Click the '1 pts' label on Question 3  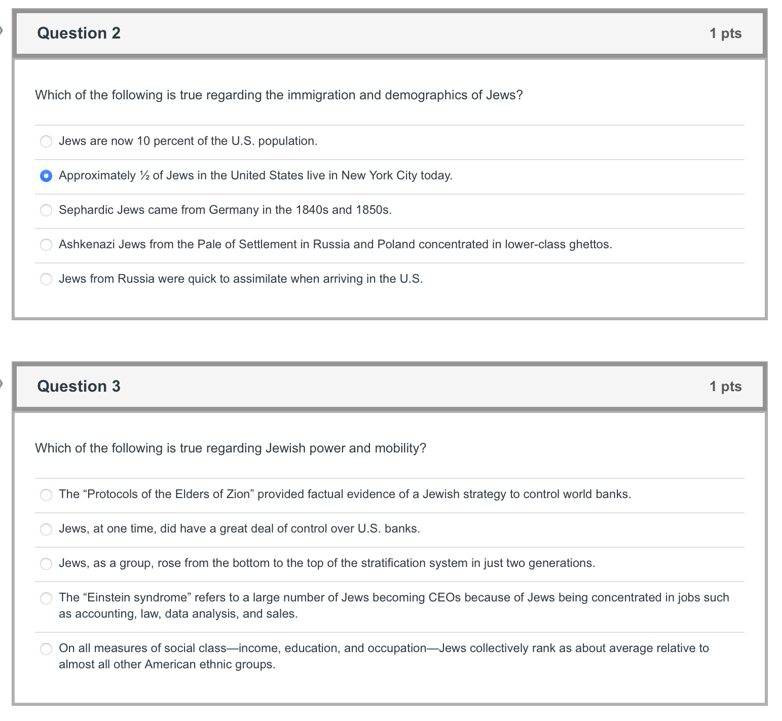tap(726, 386)
